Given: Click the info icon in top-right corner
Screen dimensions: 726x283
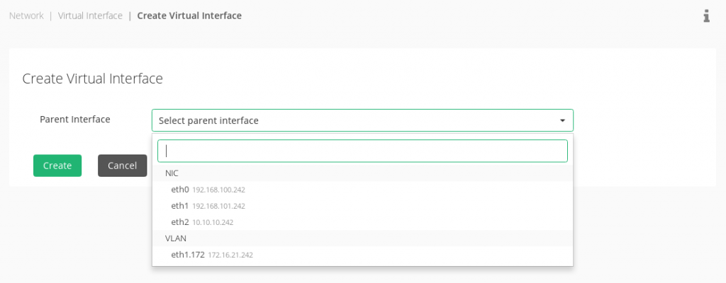Looking at the screenshot, I should tap(706, 16).
